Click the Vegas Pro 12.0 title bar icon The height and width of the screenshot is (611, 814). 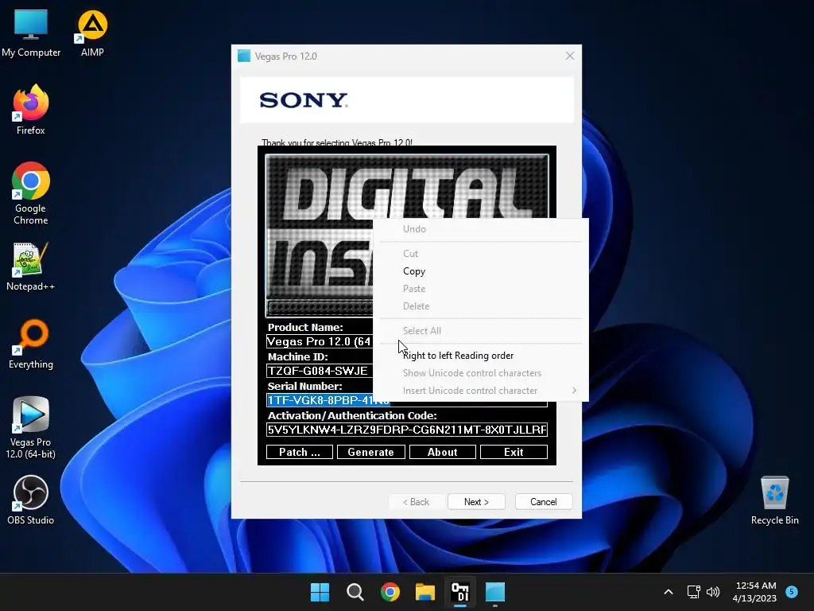pos(244,56)
